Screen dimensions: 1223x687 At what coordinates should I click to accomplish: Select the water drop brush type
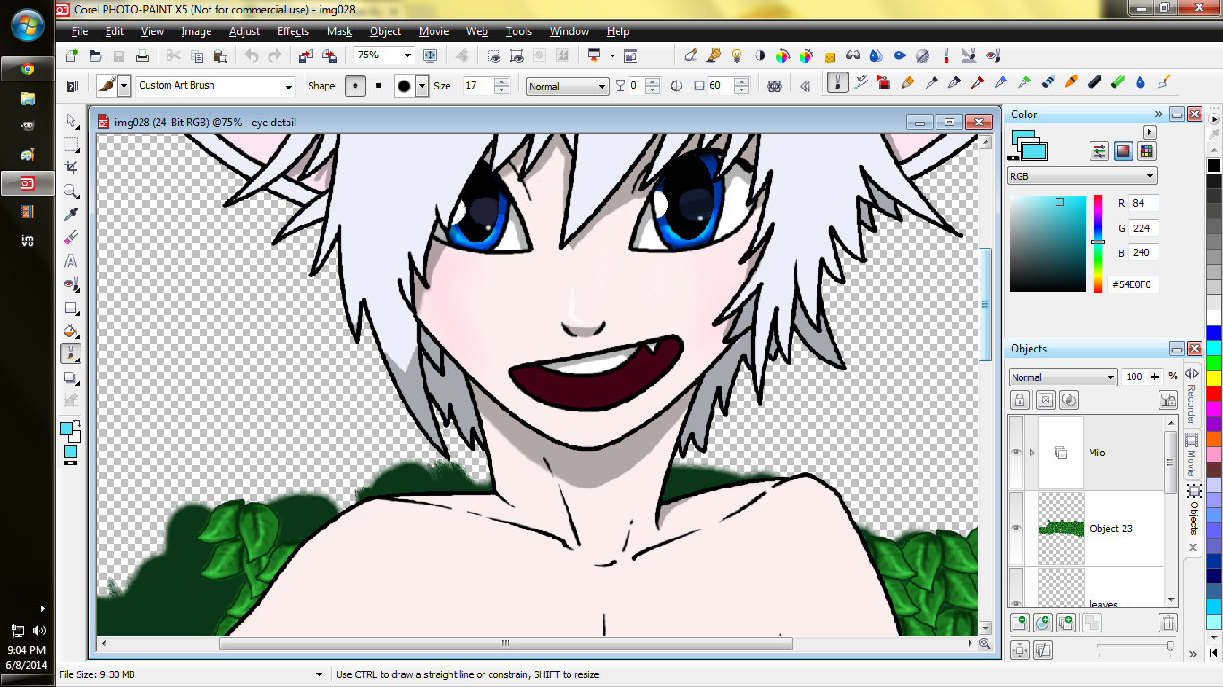pos(1141,83)
